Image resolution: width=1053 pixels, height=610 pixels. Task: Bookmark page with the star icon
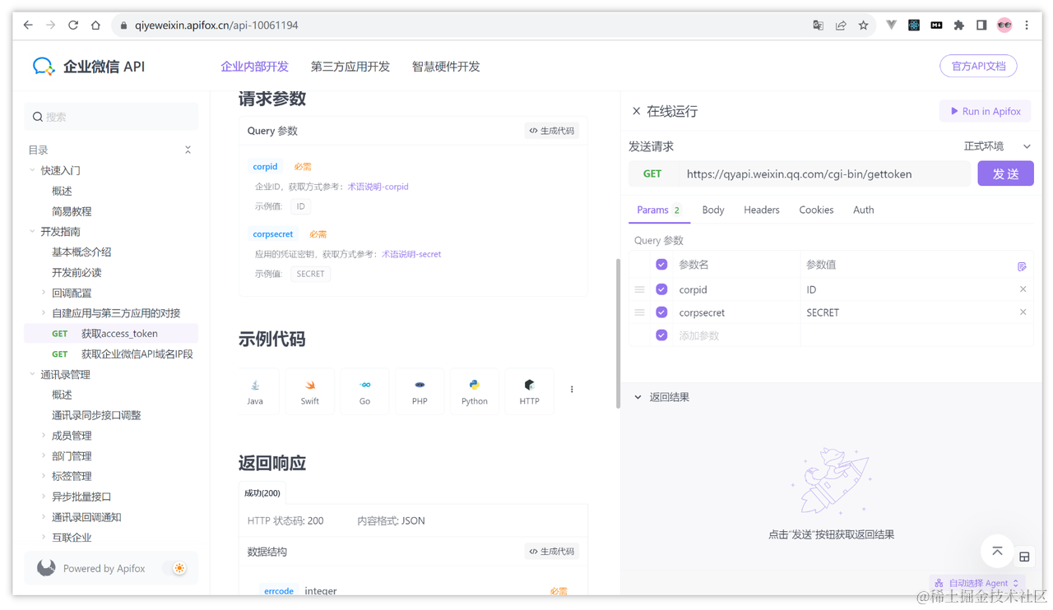(863, 25)
